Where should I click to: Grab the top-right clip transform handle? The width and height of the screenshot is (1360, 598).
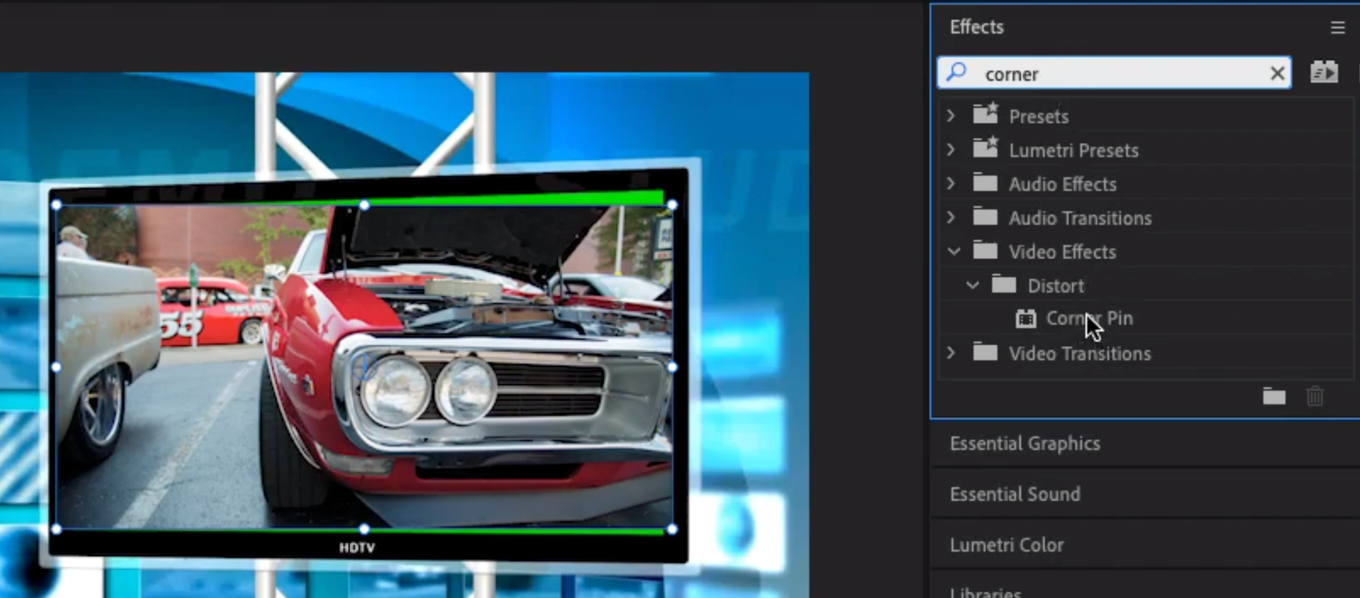672,205
